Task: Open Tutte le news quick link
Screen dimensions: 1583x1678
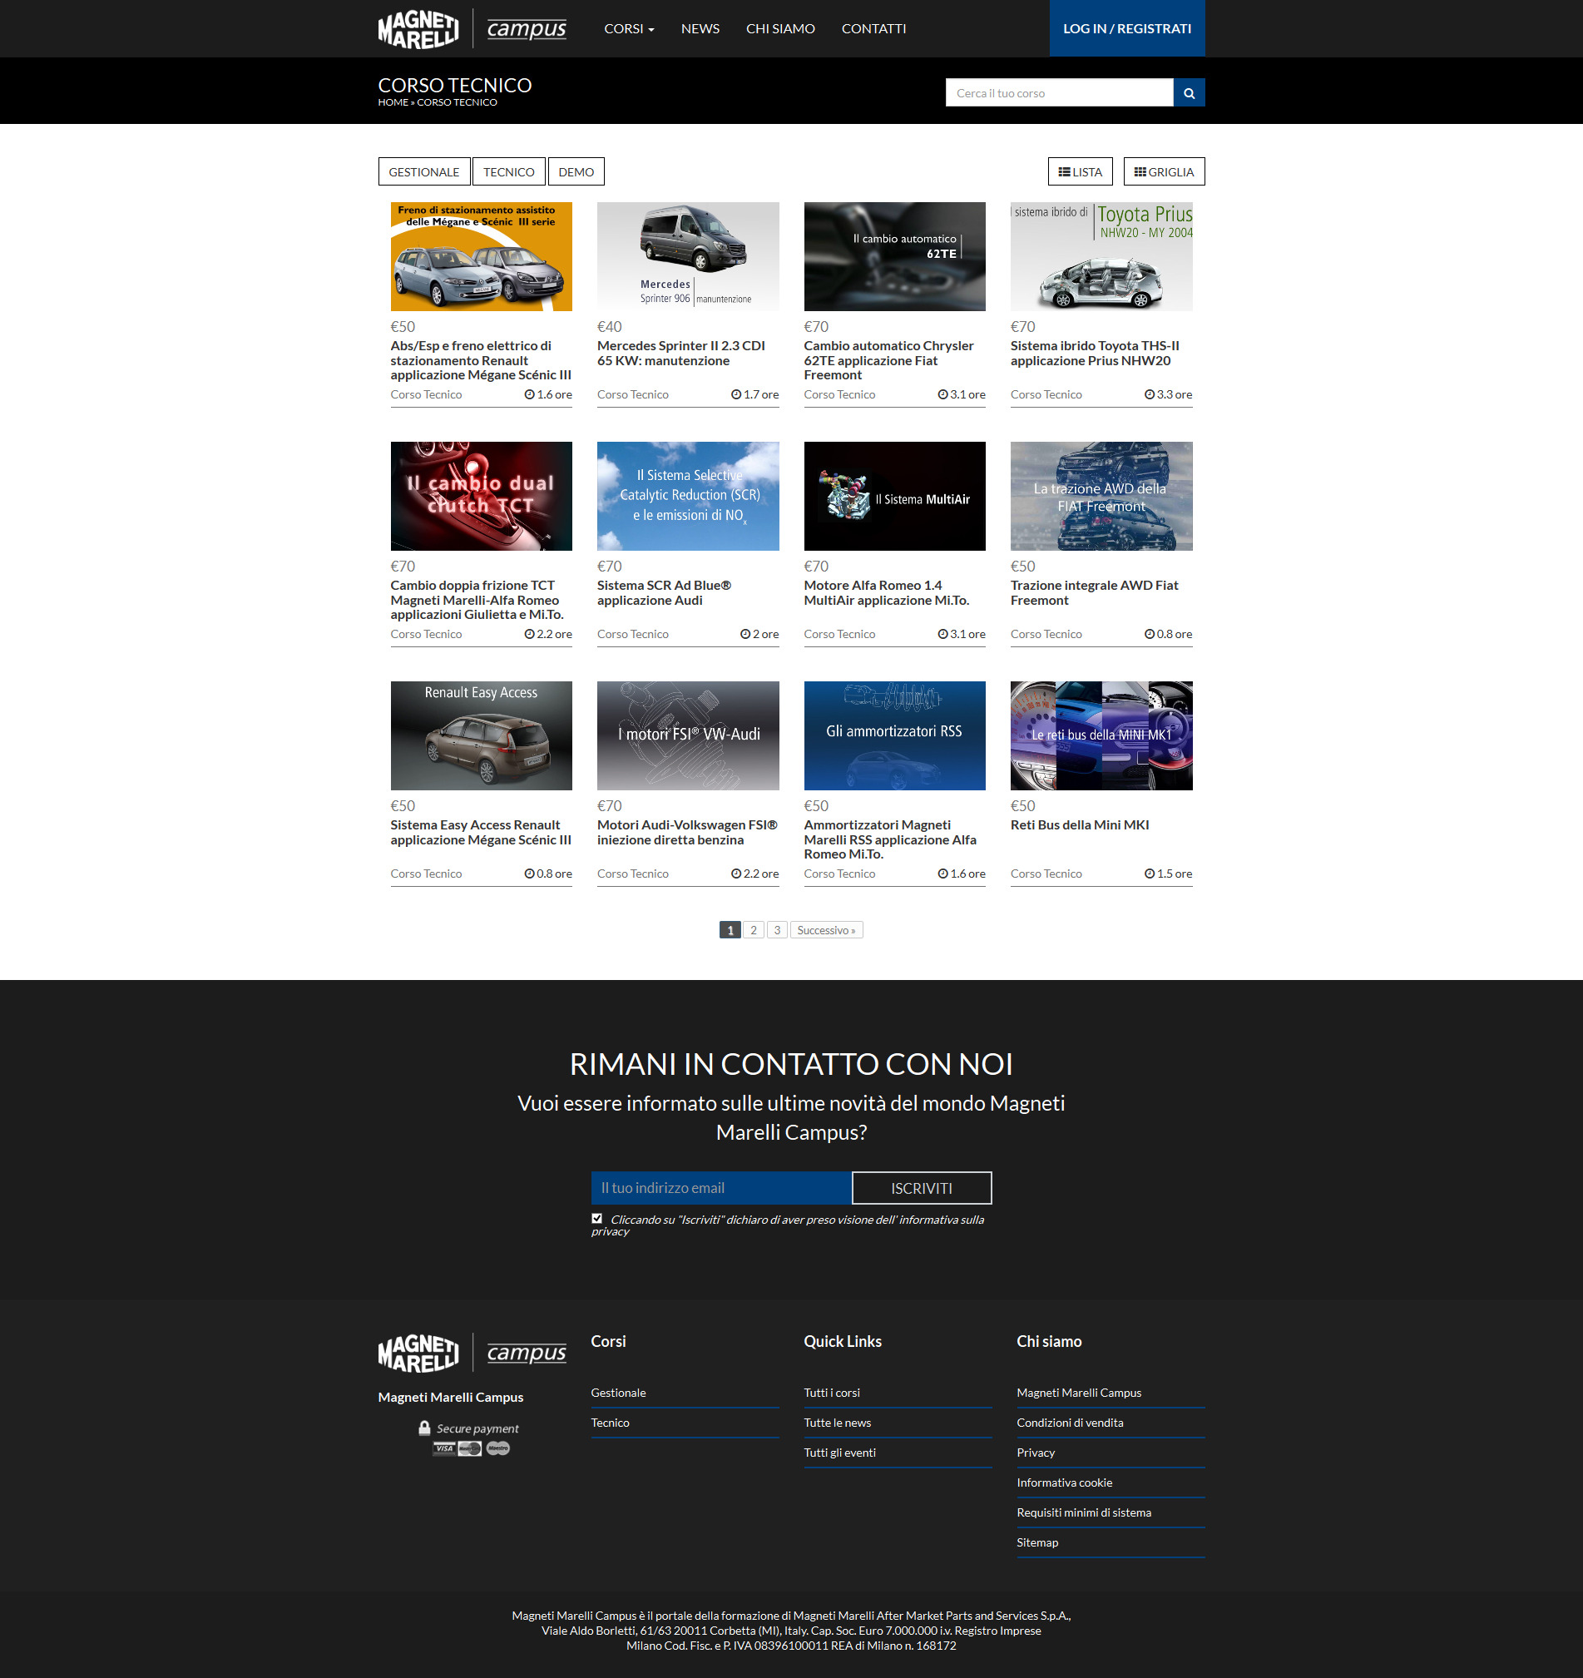Action: pyautogui.click(x=837, y=1423)
